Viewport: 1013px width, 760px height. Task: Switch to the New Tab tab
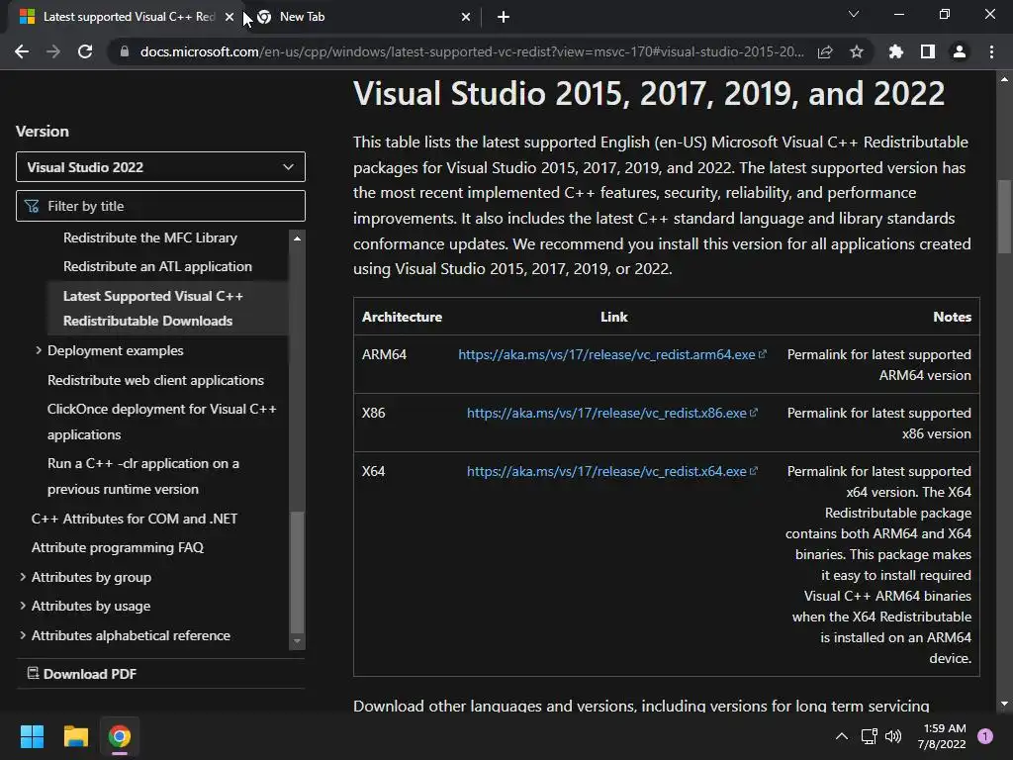[362, 17]
